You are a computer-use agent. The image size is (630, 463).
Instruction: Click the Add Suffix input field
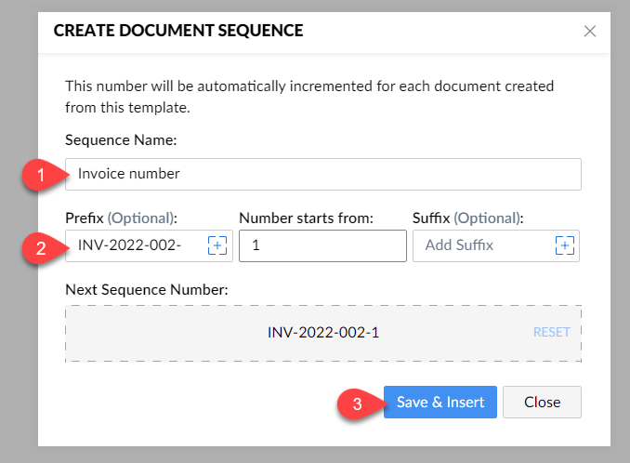point(483,245)
